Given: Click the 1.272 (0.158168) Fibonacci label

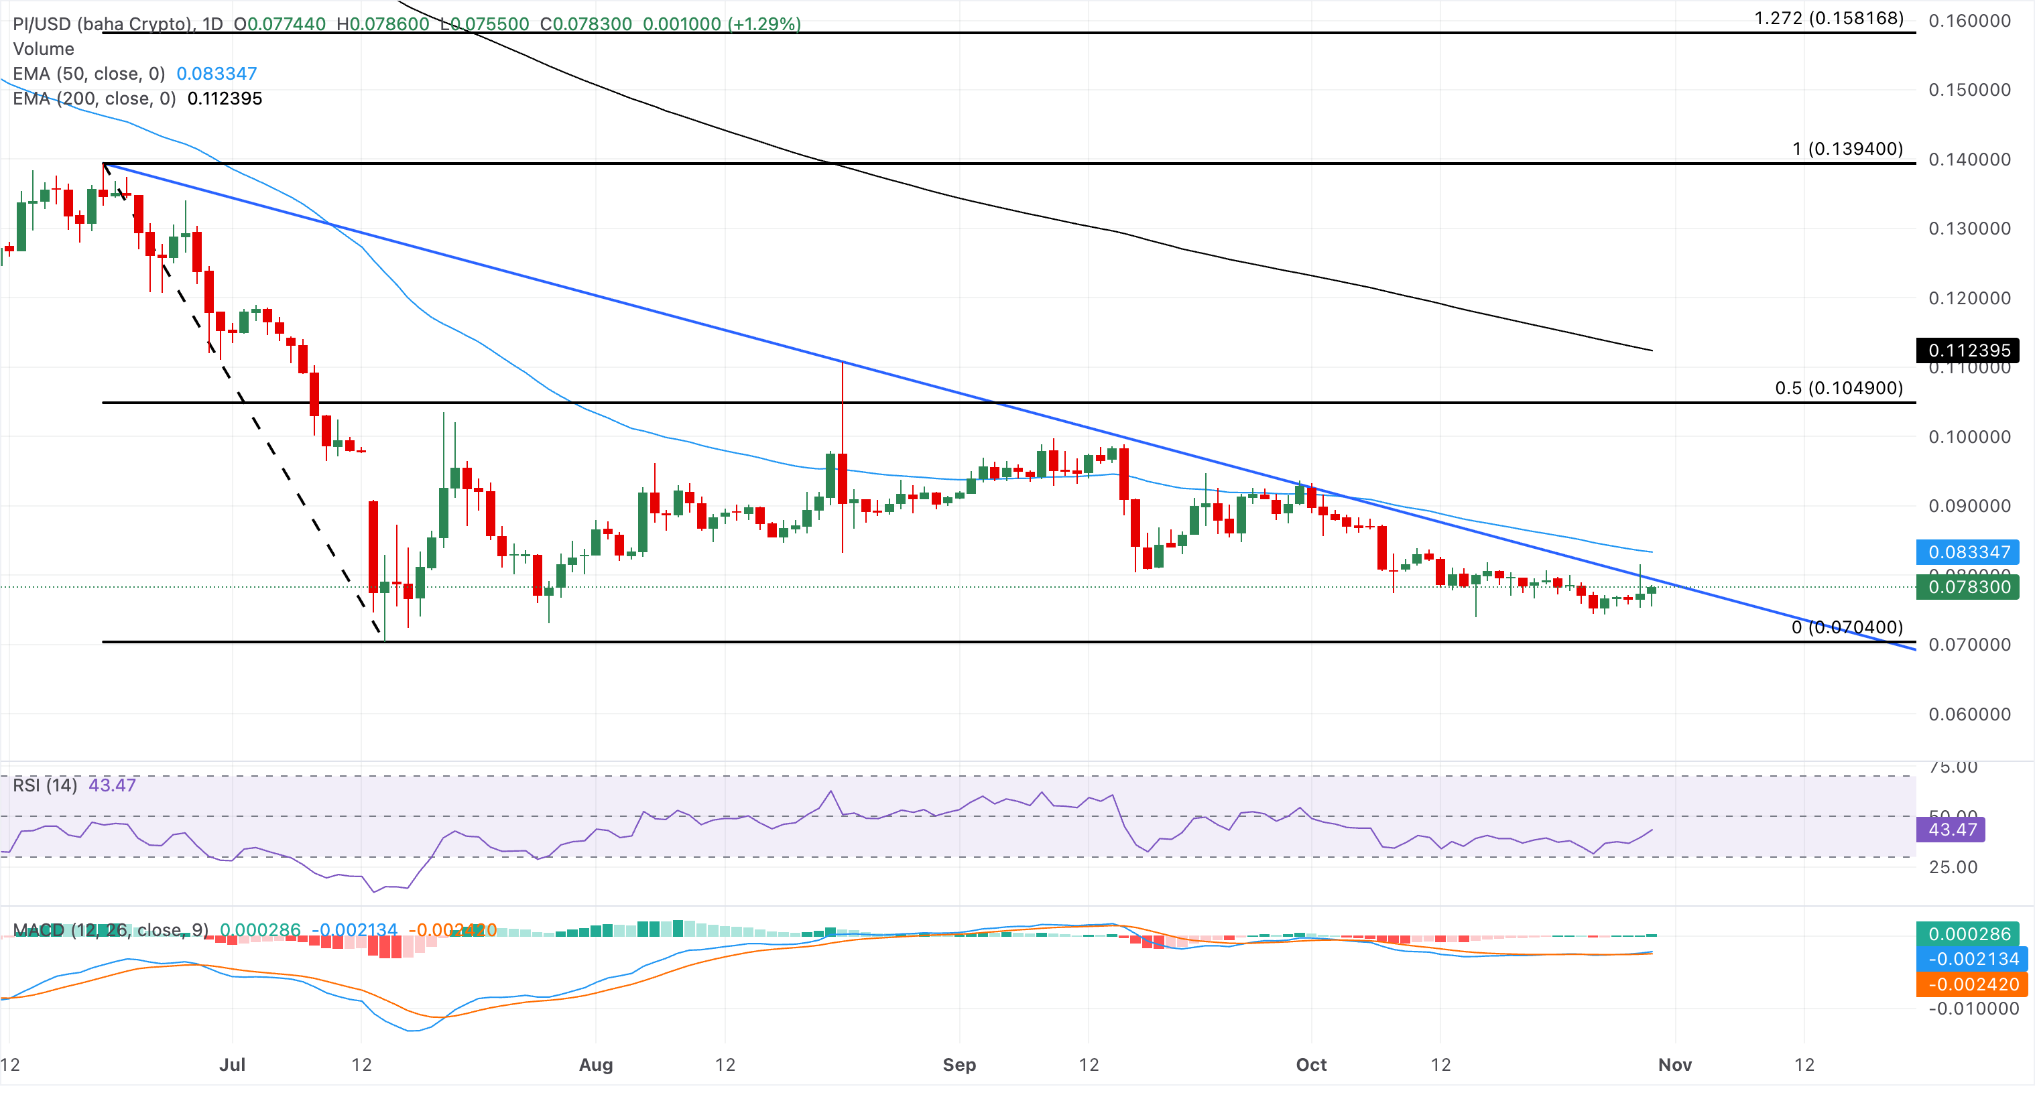Looking at the screenshot, I should (x=1829, y=18).
